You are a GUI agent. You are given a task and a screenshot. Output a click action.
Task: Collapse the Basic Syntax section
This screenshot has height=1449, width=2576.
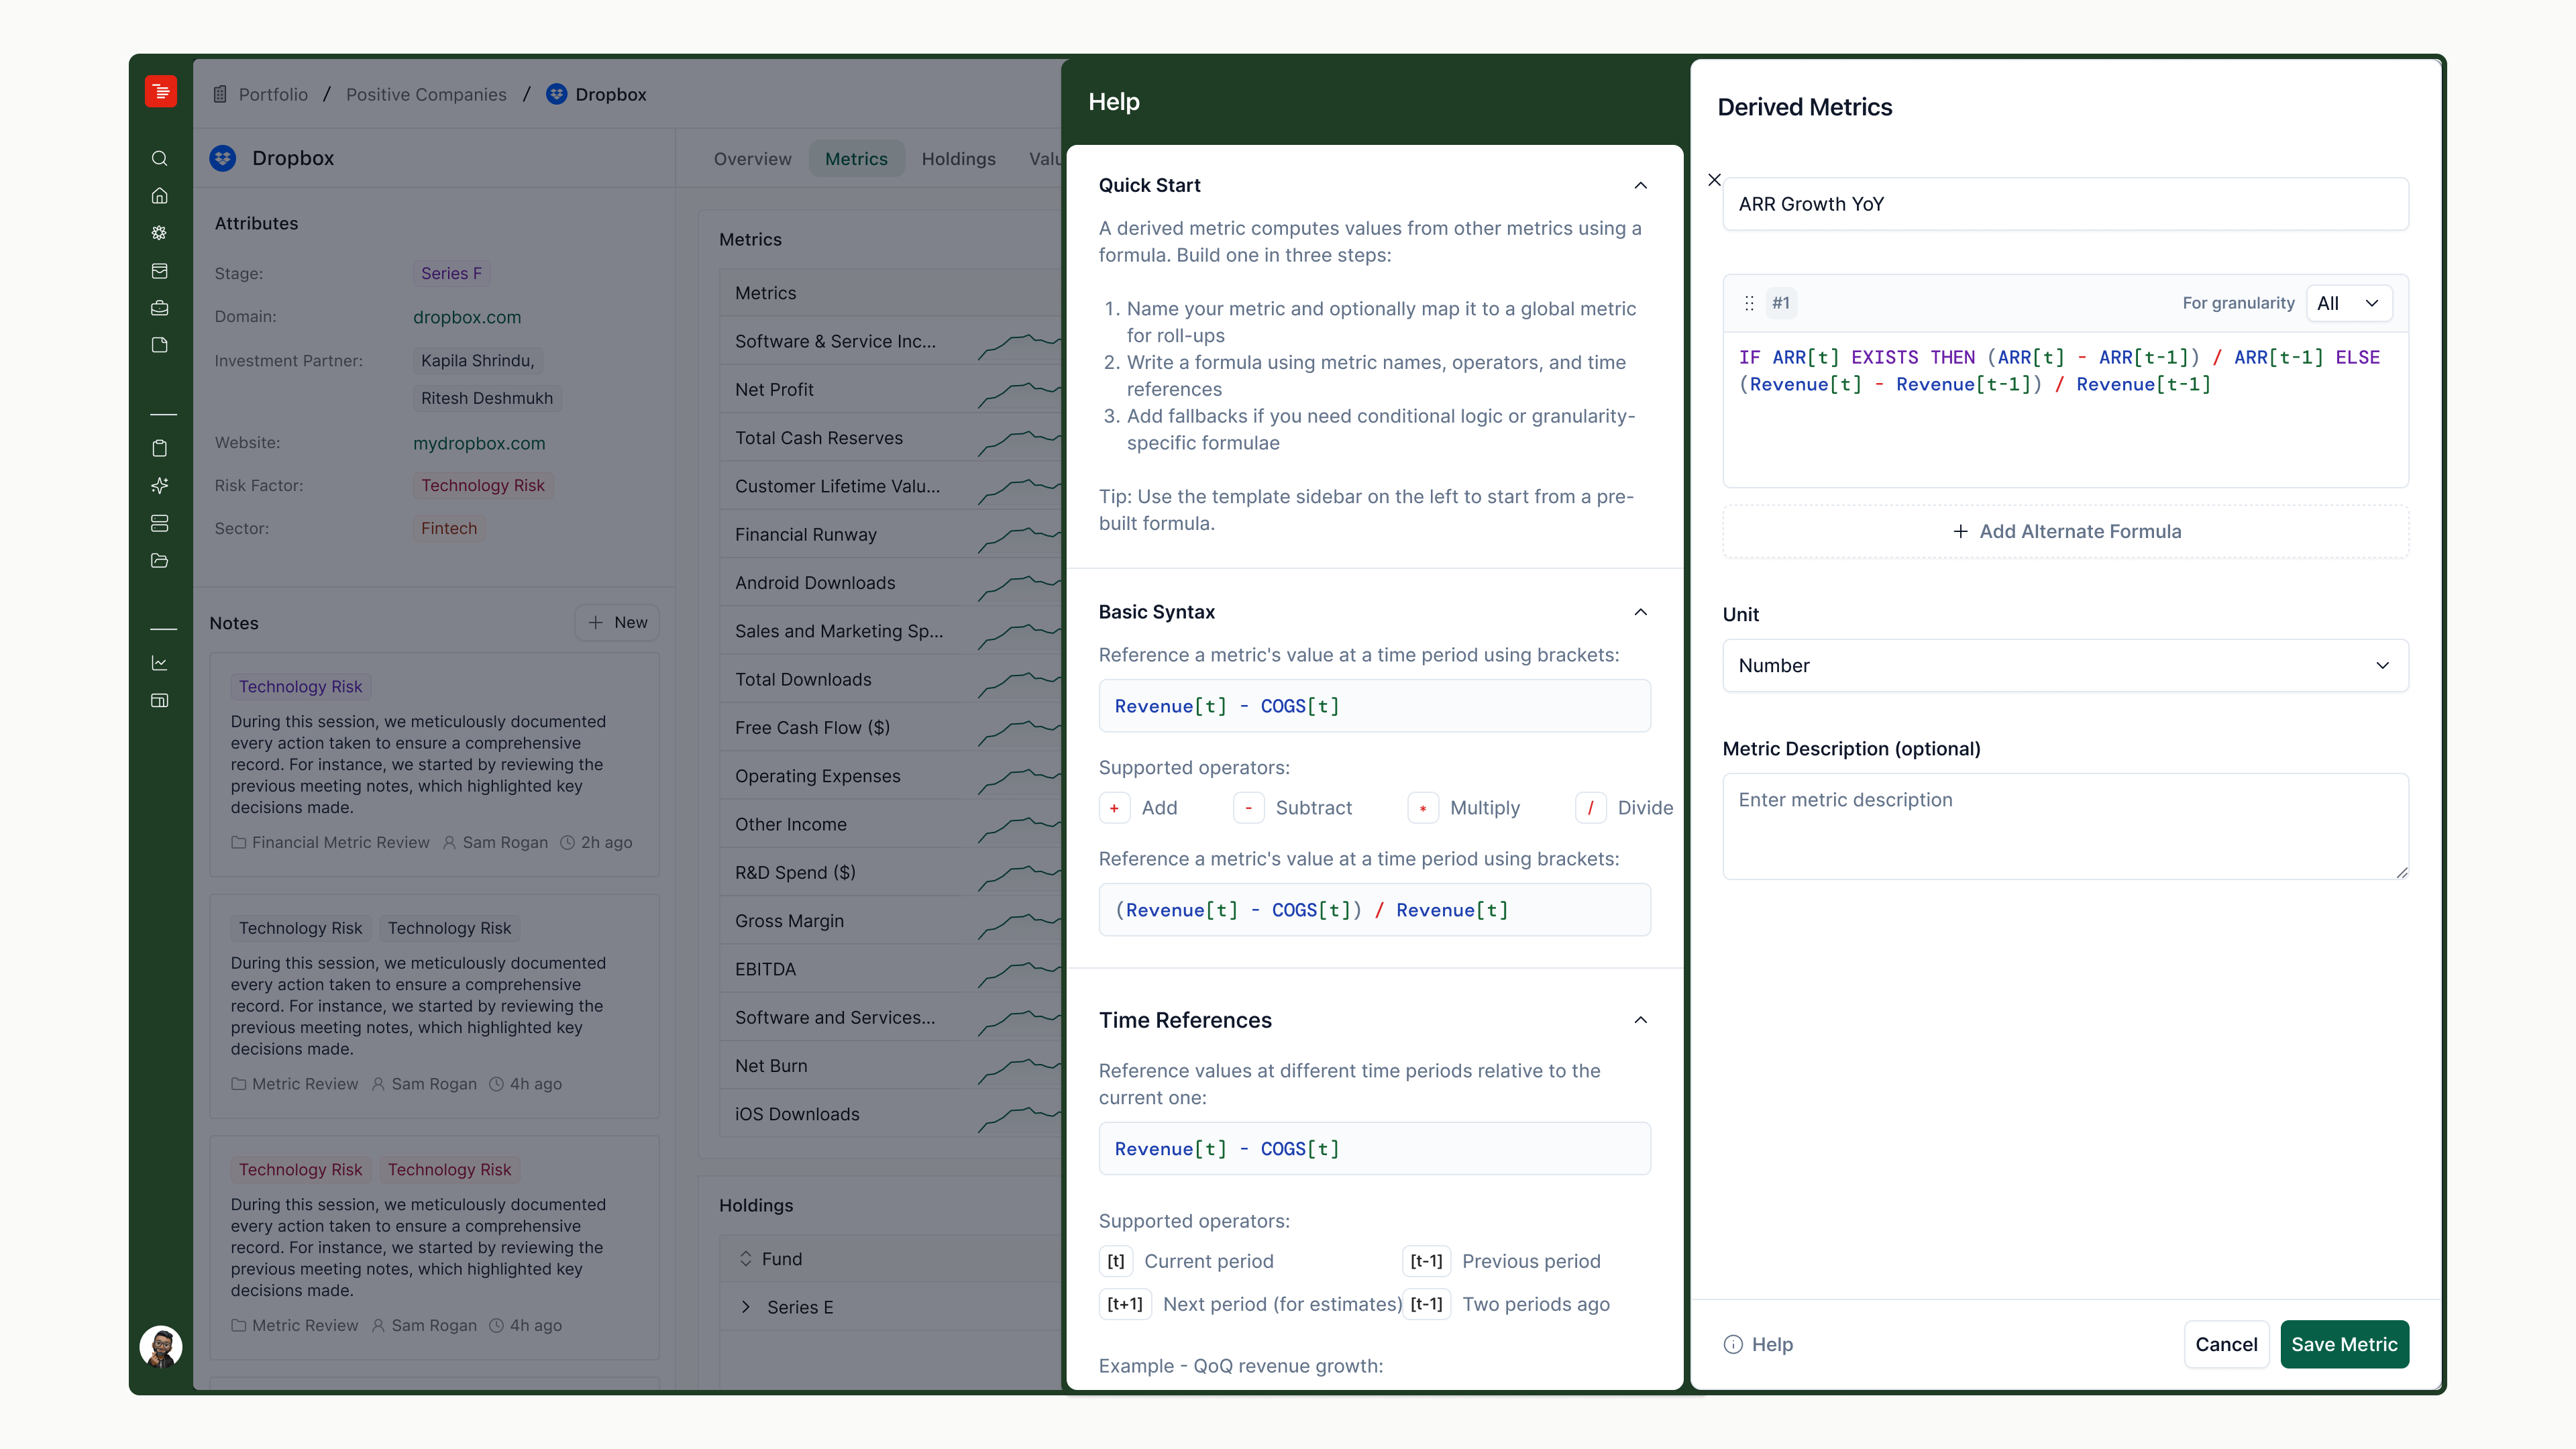click(1640, 612)
